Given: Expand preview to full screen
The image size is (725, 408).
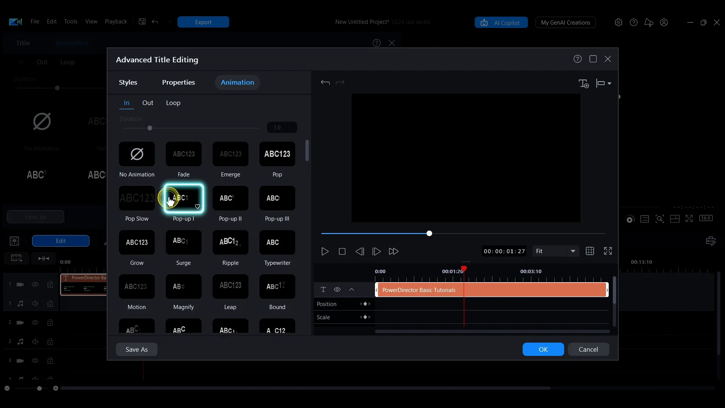Looking at the screenshot, I should (x=608, y=251).
